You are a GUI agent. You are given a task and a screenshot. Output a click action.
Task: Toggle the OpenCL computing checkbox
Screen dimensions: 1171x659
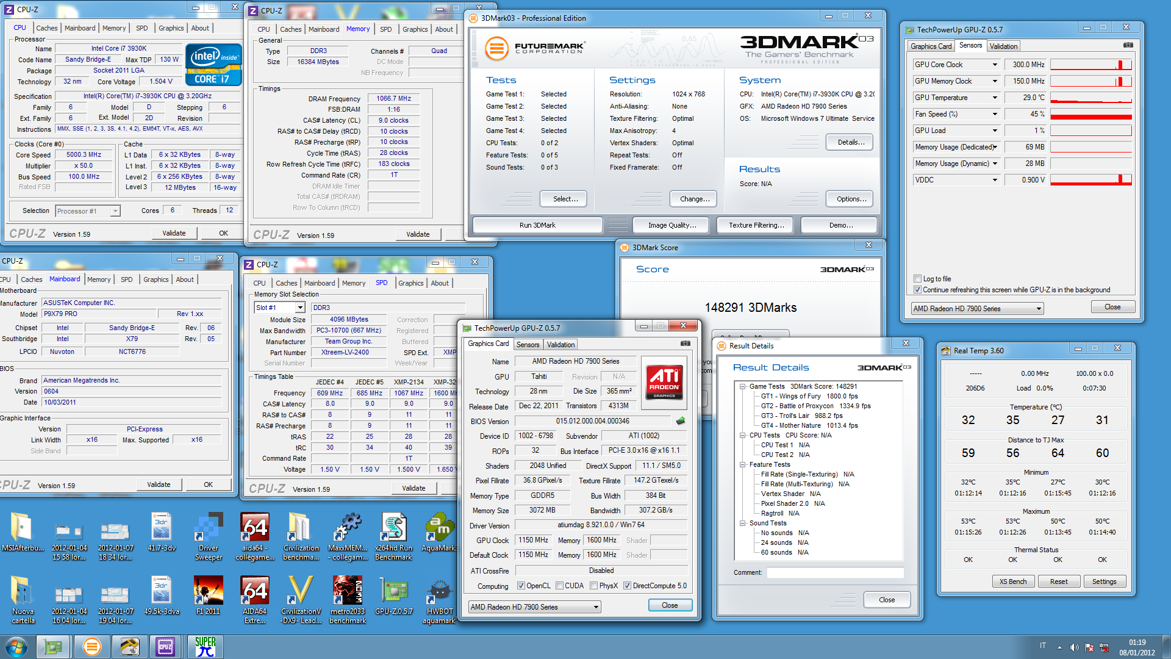521,586
